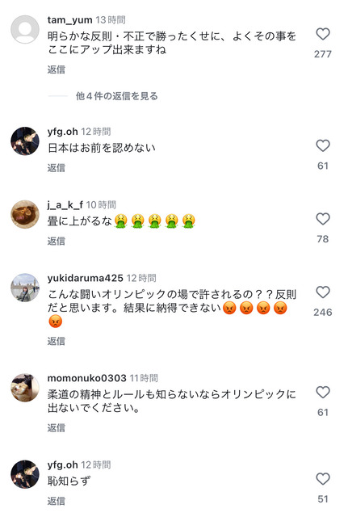Tap 返信 under j_a_k_f's comment
Image resolution: width=348 pixels, height=517 pixels.
[57, 241]
